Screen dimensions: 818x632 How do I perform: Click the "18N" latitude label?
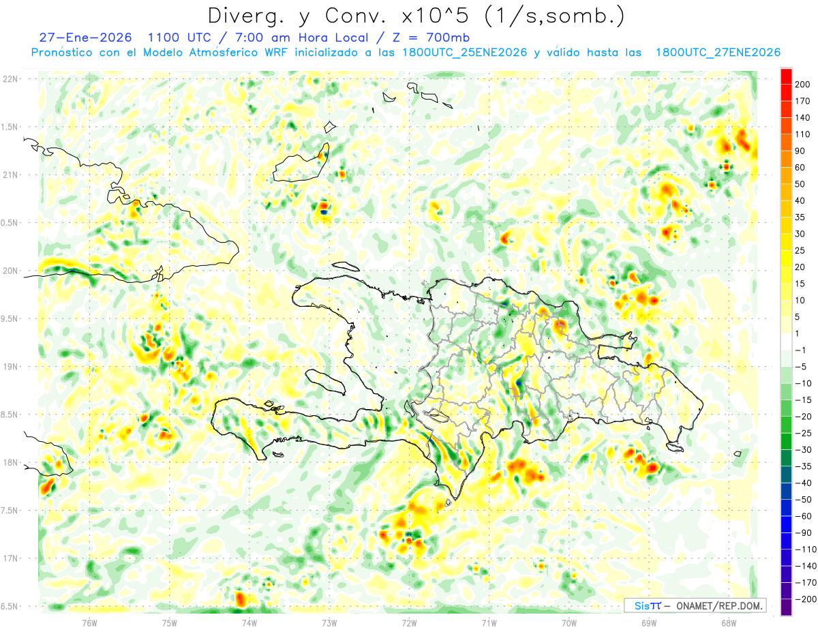pos(11,463)
